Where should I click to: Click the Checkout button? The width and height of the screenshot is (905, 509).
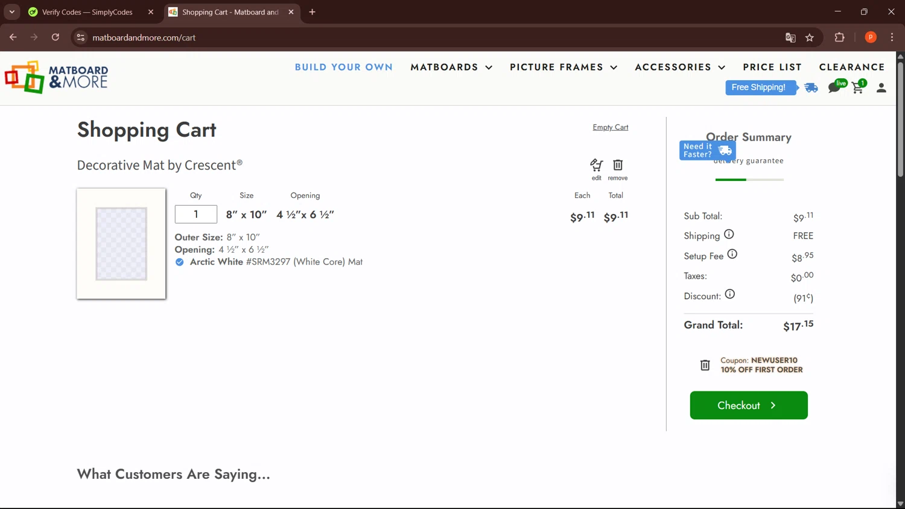pyautogui.click(x=749, y=405)
